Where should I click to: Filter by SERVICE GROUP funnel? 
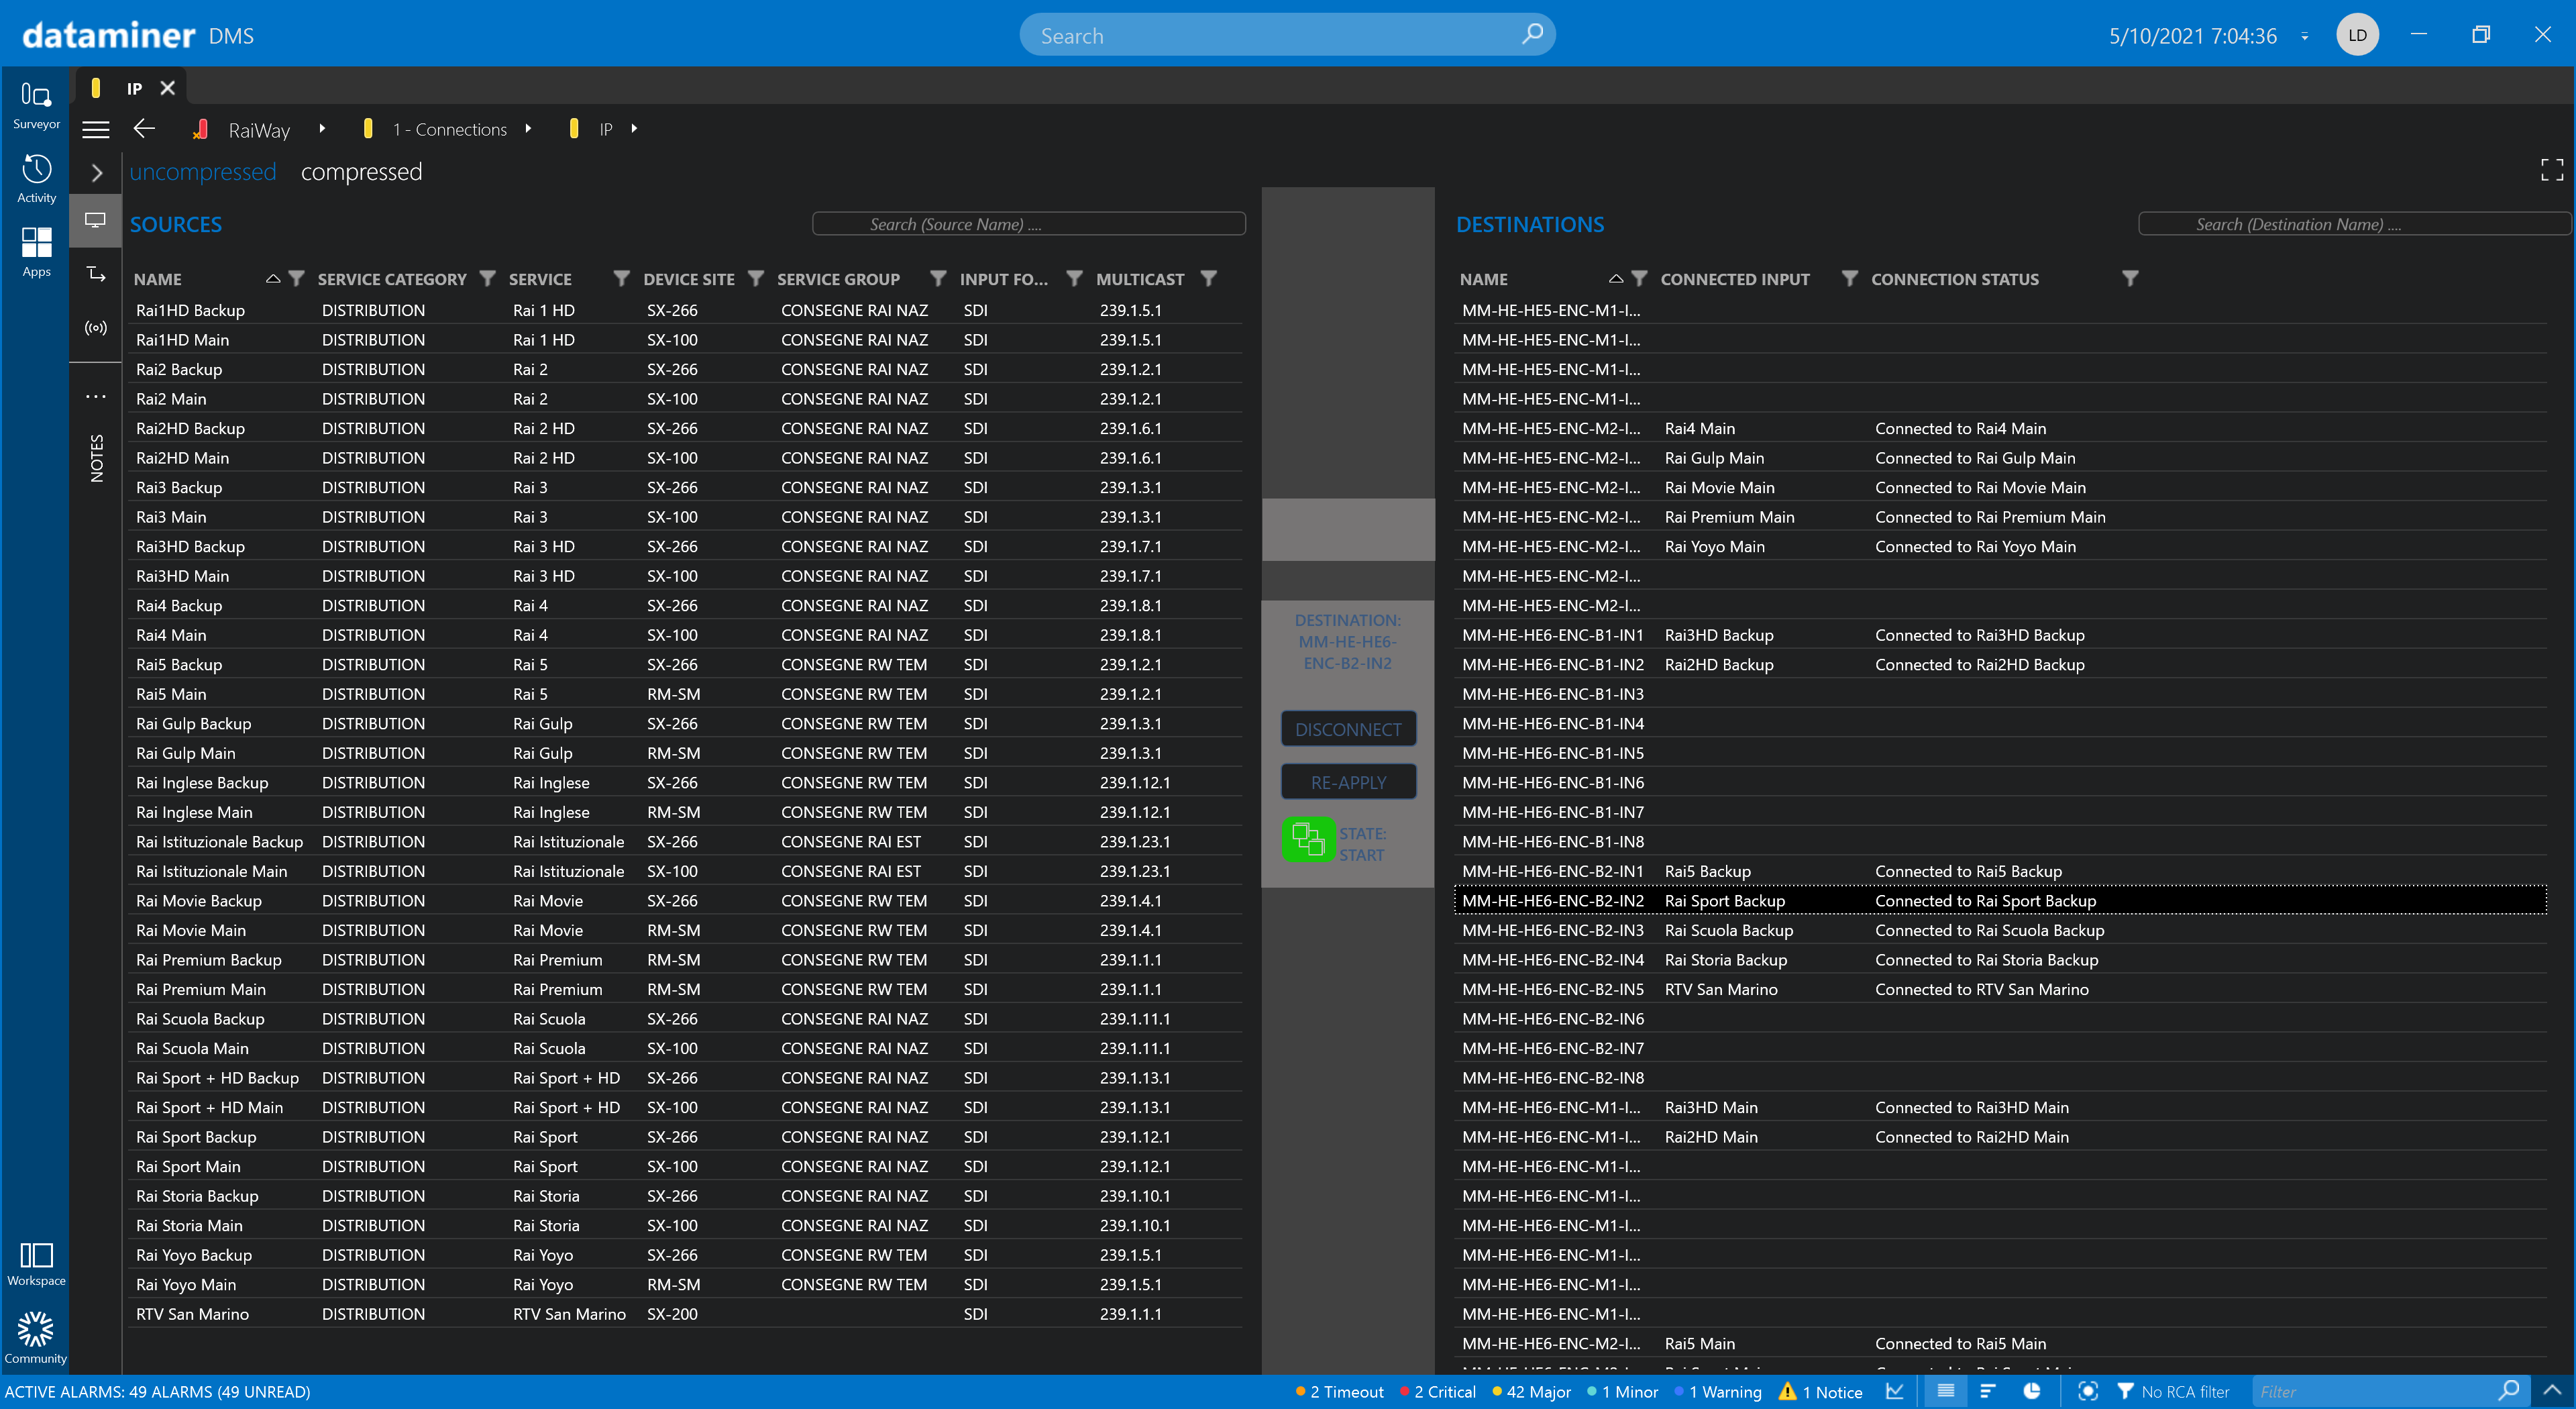coord(938,278)
